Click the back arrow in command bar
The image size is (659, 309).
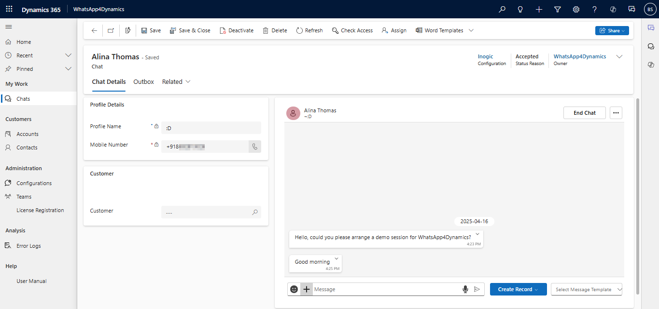[94, 30]
